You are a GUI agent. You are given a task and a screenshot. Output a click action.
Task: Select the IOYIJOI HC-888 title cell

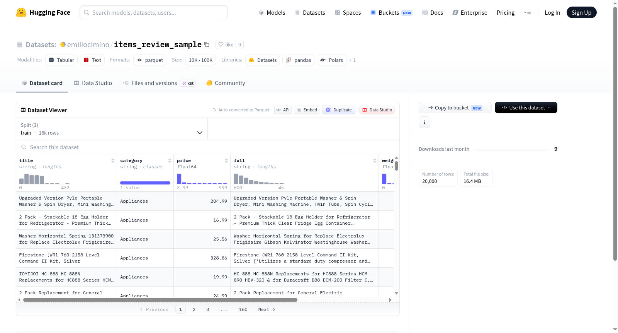(x=66, y=277)
